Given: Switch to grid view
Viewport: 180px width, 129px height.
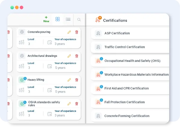Looking at the screenshot, I should [x=58, y=19].
